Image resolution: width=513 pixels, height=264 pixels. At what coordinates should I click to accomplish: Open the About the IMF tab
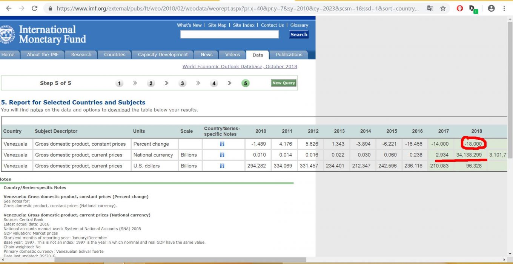[43, 55]
